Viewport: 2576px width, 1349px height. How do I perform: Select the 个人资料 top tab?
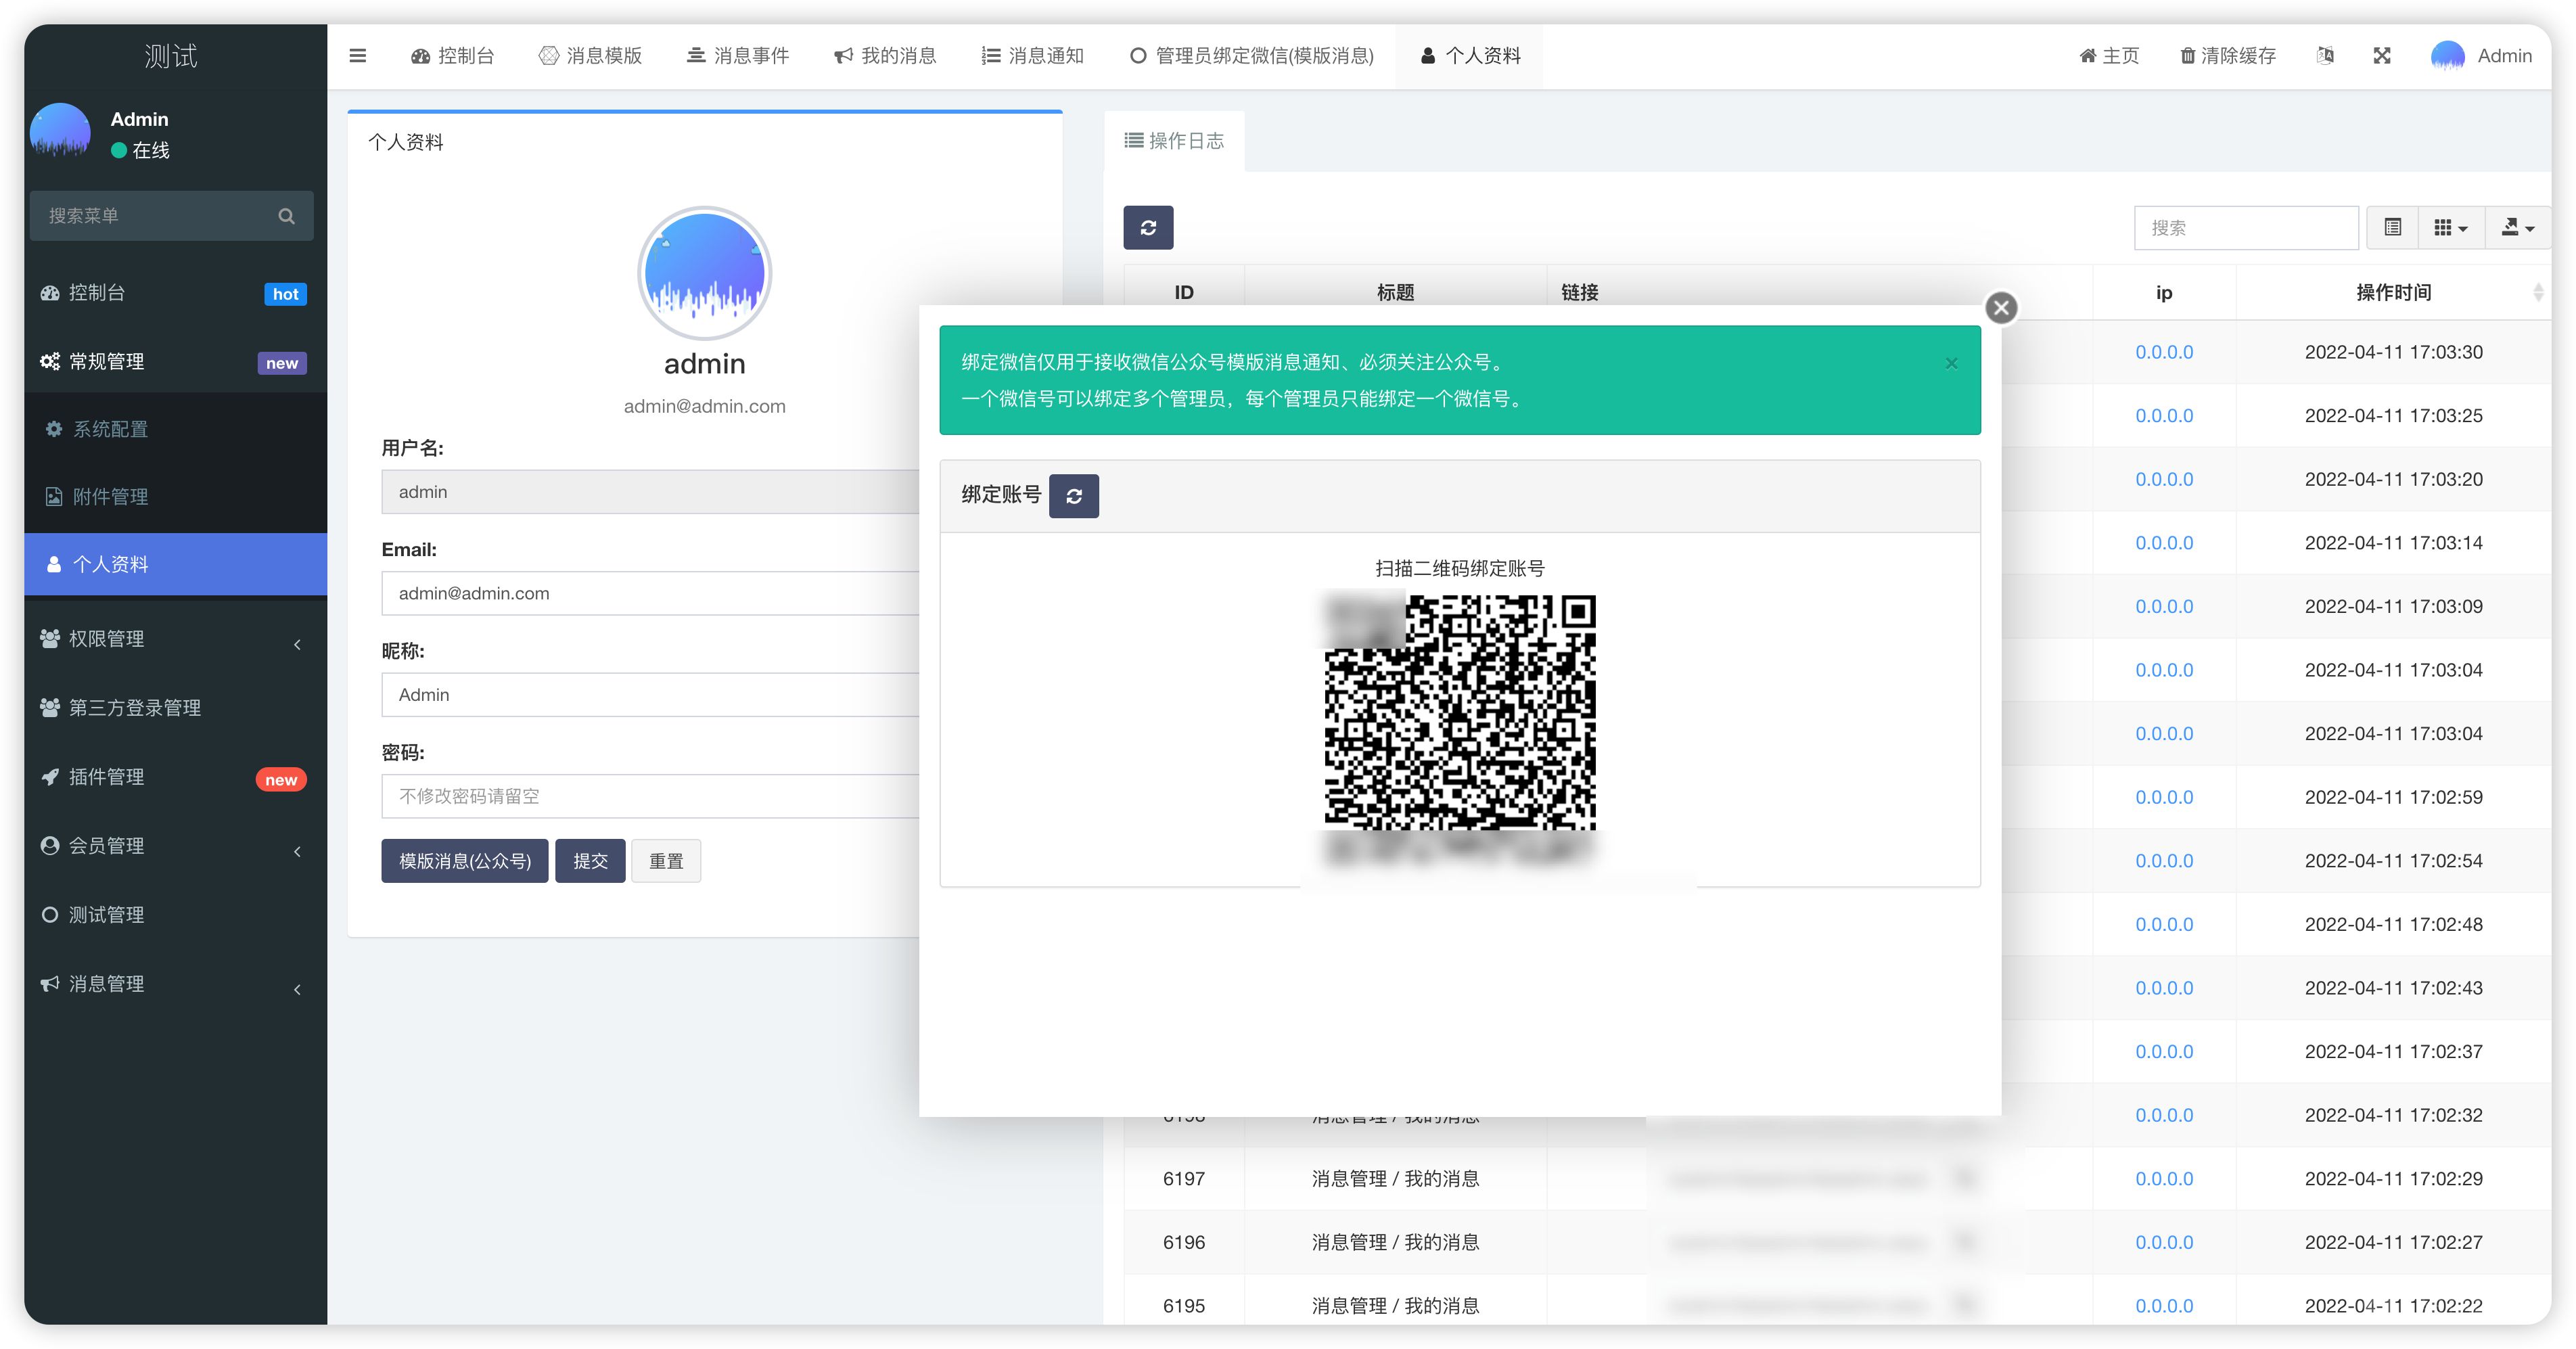1470,56
